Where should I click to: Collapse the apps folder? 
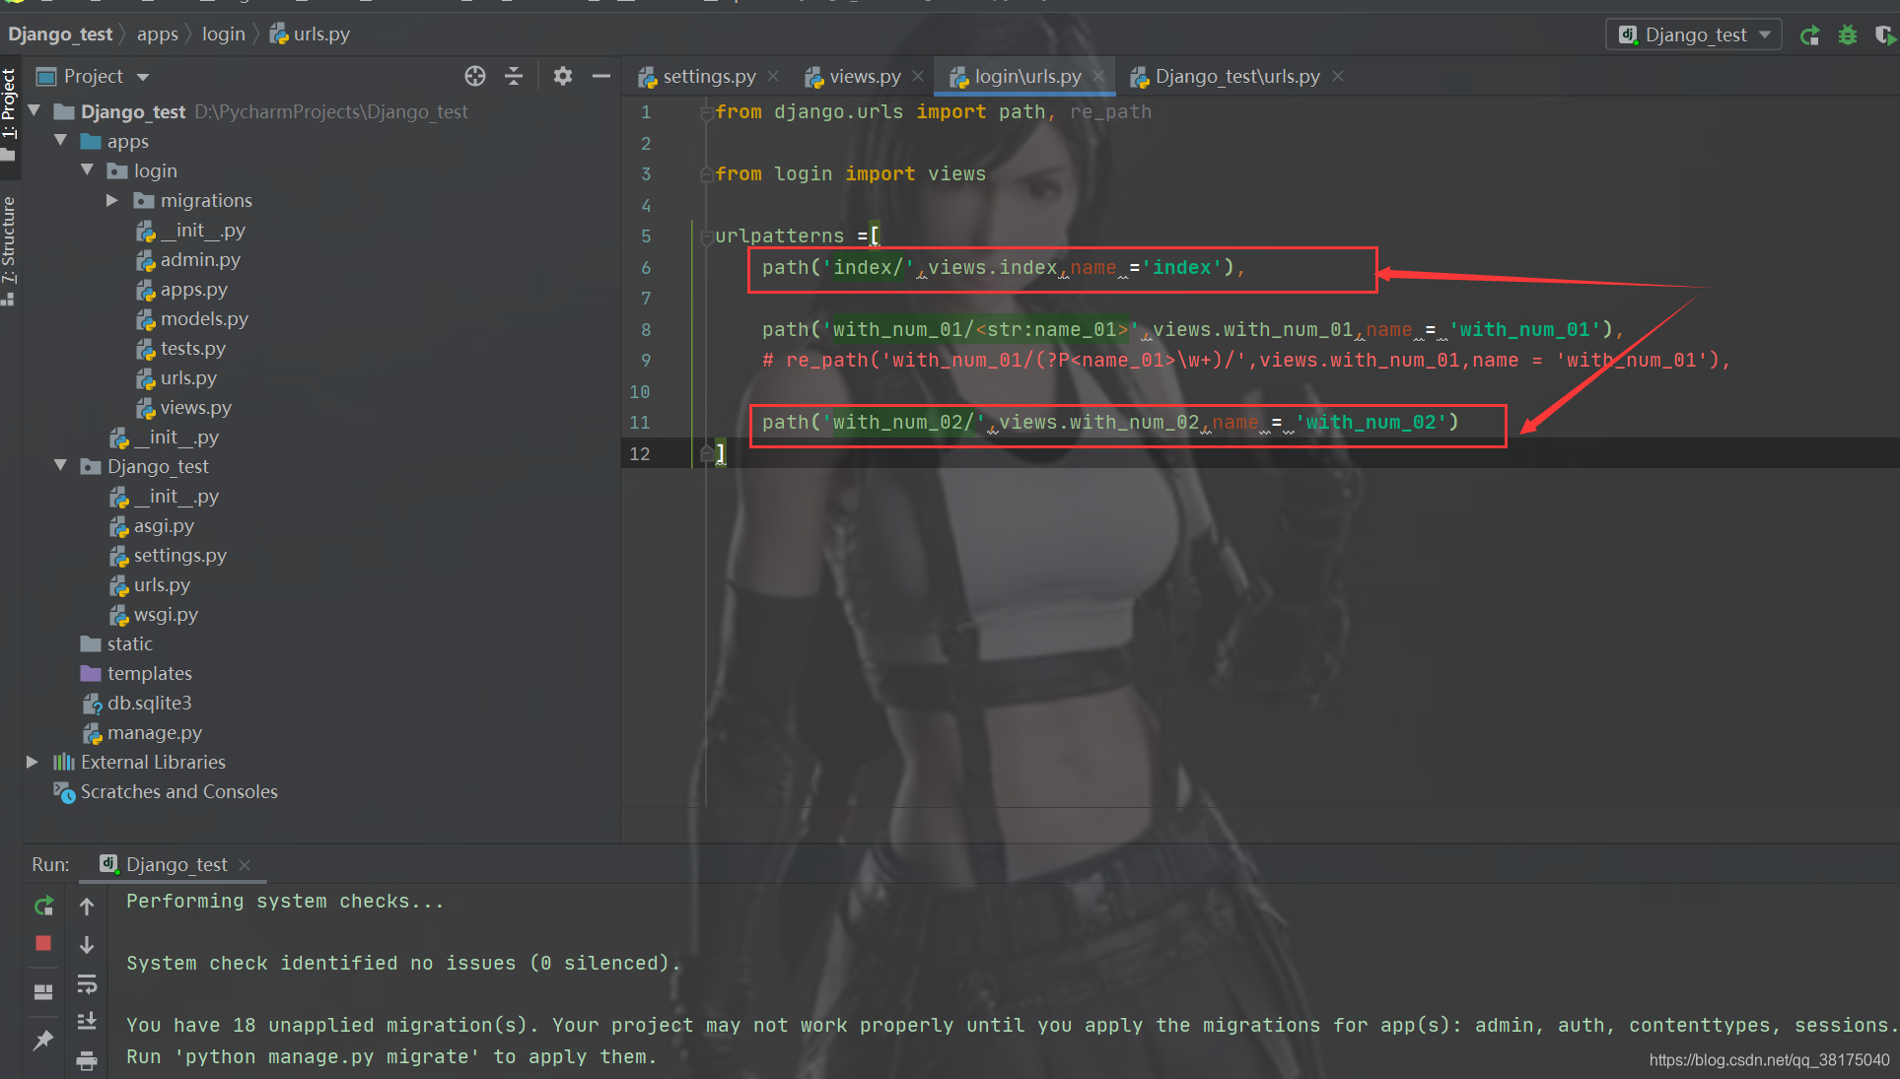coord(61,141)
